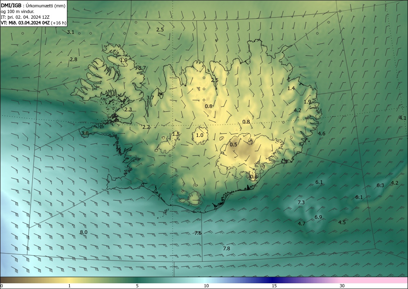Select the 4.6 value off east coast
Viewport: 408px width, 289px height.
tap(322, 134)
